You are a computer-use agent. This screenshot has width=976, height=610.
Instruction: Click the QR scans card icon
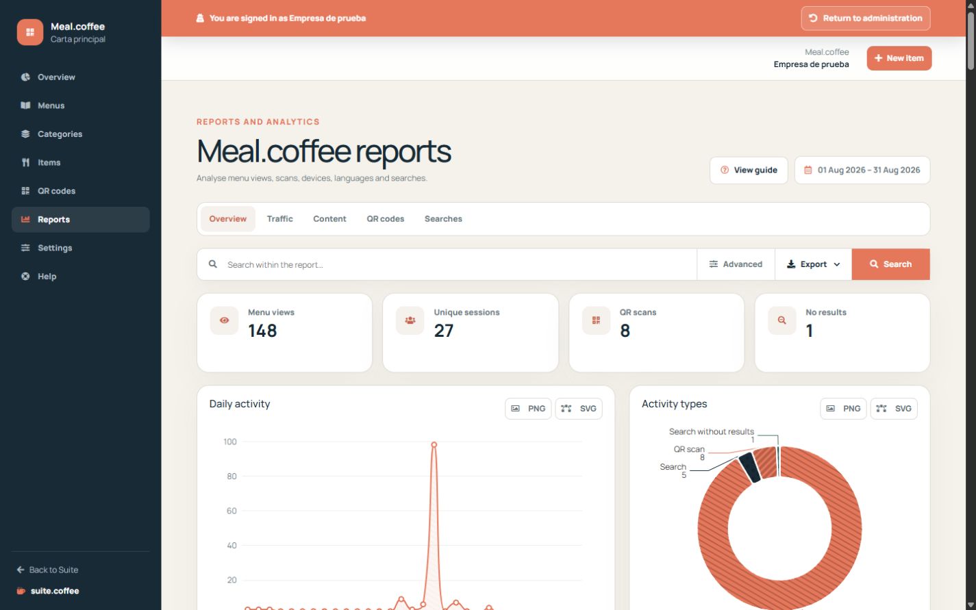[x=596, y=320]
